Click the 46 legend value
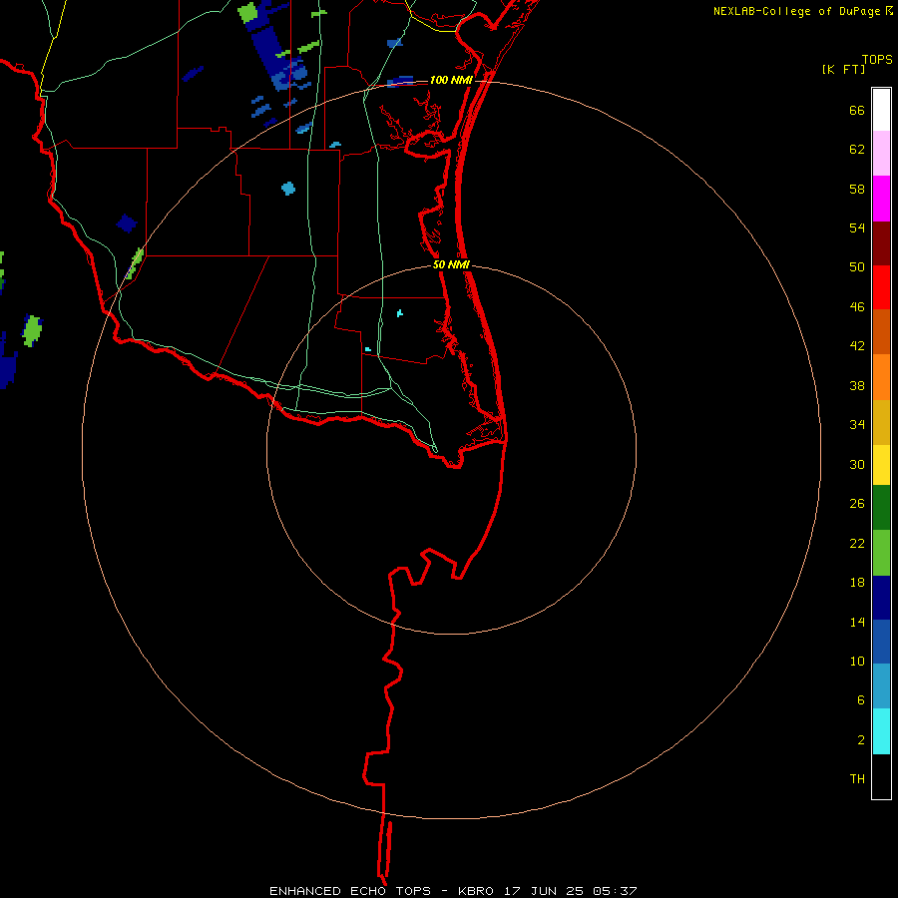Image resolution: width=898 pixels, height=898 pixels. click(x=857, y=307)
